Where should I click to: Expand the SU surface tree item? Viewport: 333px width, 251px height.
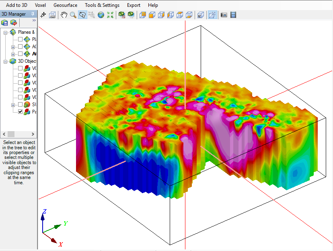[x=13, y=105]
